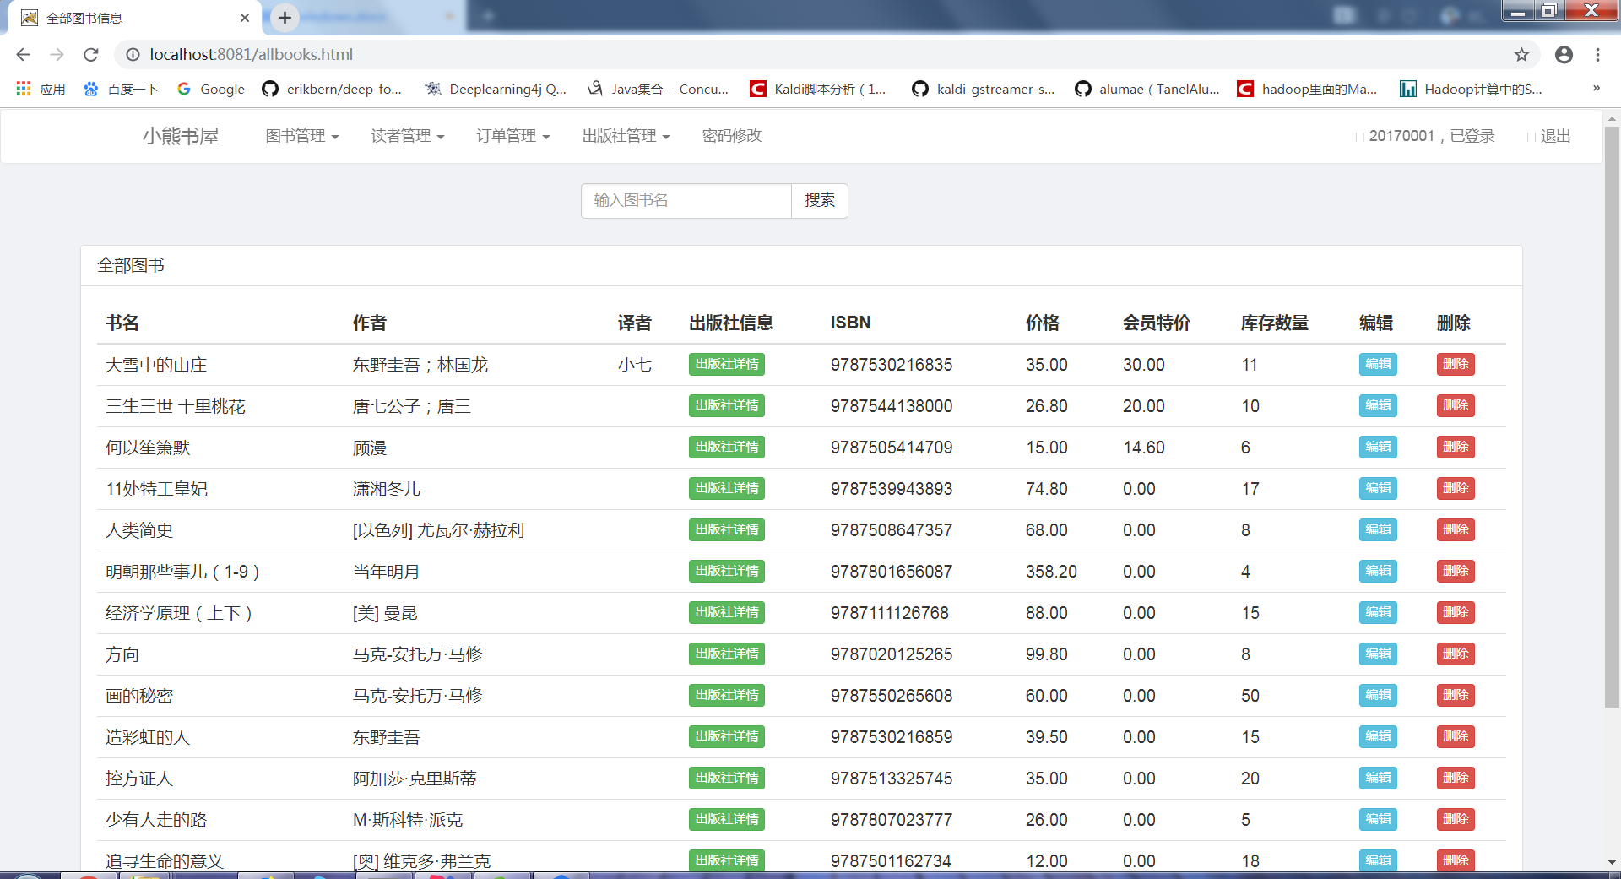The image size is (1621, 879).
Task: Open the Kaldi脚本分析 bookmark
Action: click(x=819, y=89)
